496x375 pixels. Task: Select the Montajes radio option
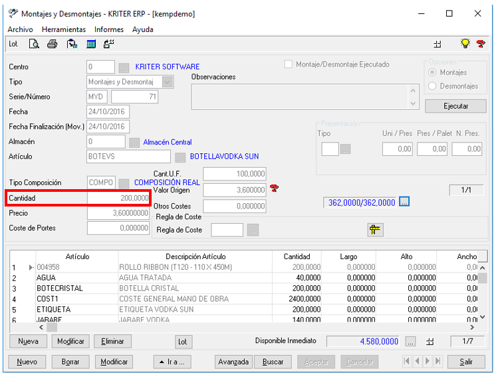[x=432, y=73]
